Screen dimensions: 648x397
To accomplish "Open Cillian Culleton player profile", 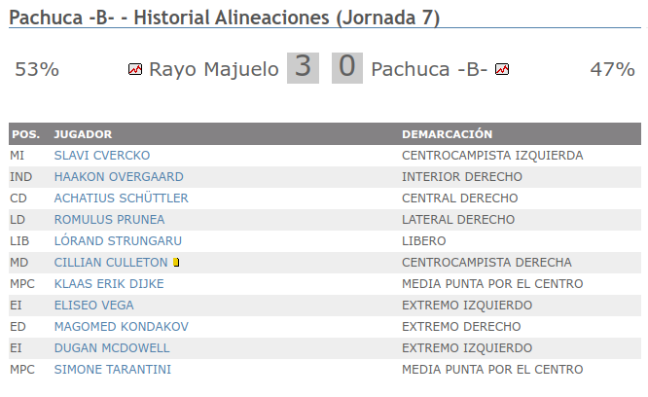I will pyautogui.click(x=111, y=263).
